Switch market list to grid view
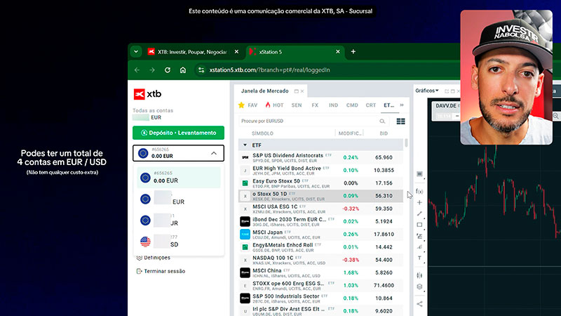 (x=400, y=121)
